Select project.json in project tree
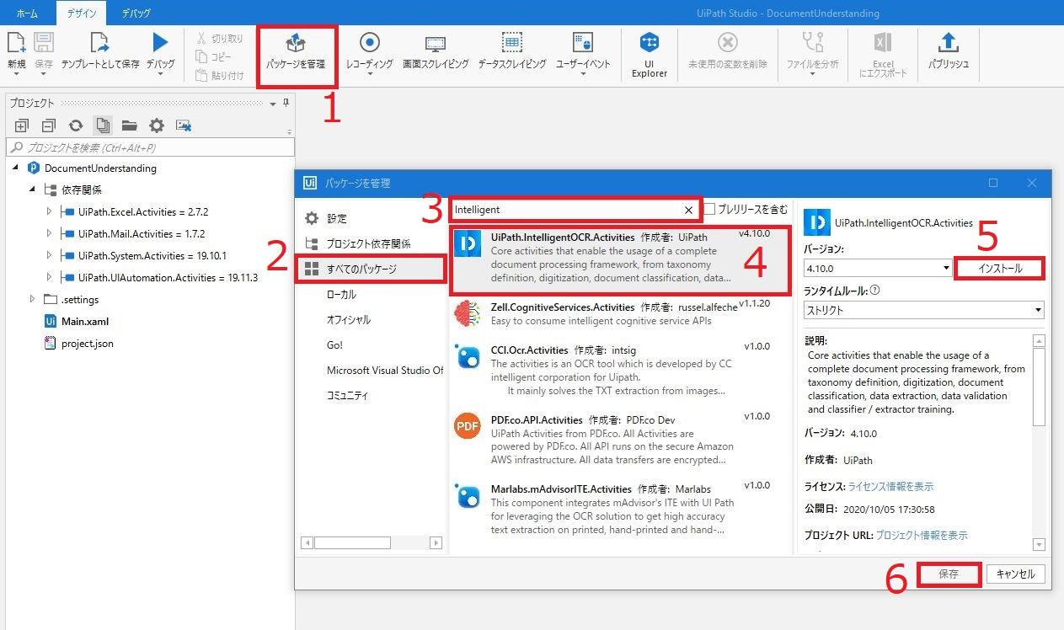Viewport: 1064px width, 630px height. tap(88, 344)
